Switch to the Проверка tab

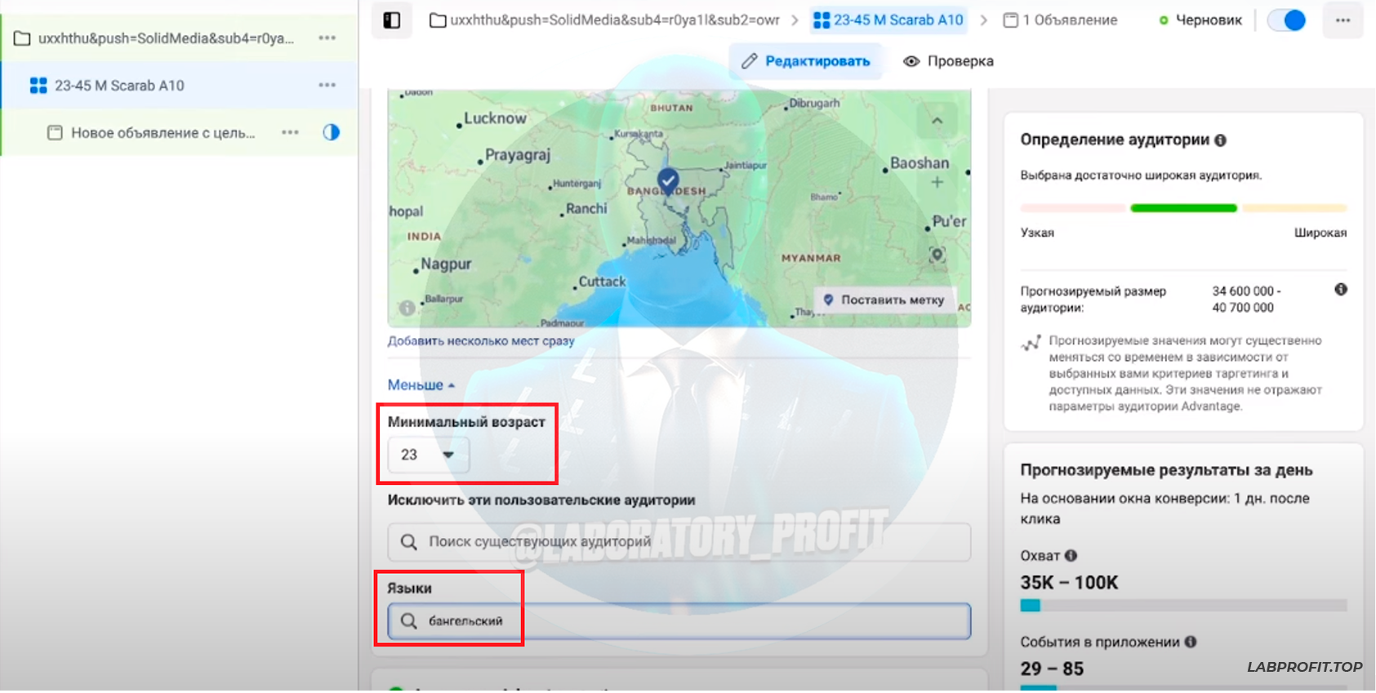click(948, 61)
